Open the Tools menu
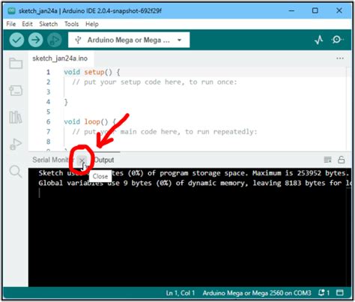Screen dimensions: 355x302 [x=71, y=24]
